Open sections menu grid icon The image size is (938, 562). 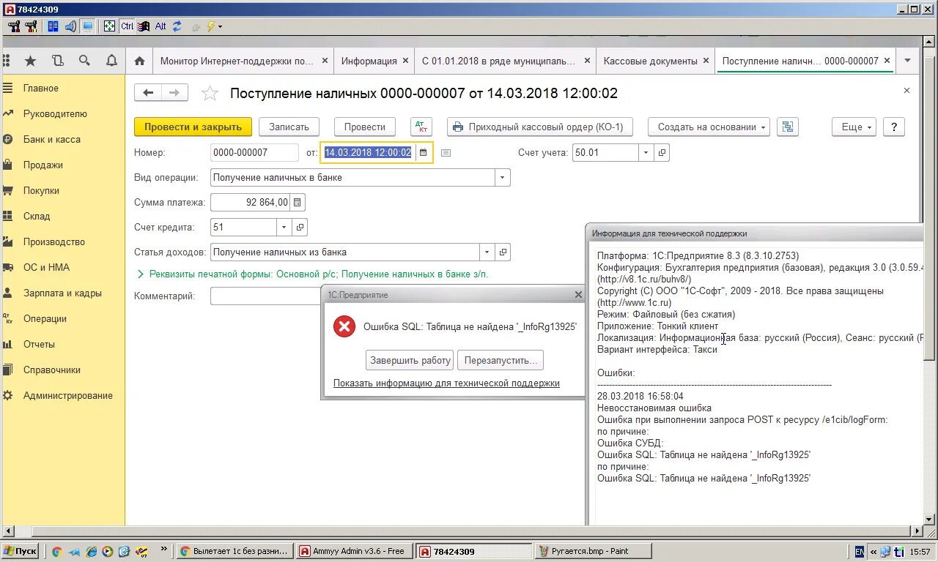point(6,61)
